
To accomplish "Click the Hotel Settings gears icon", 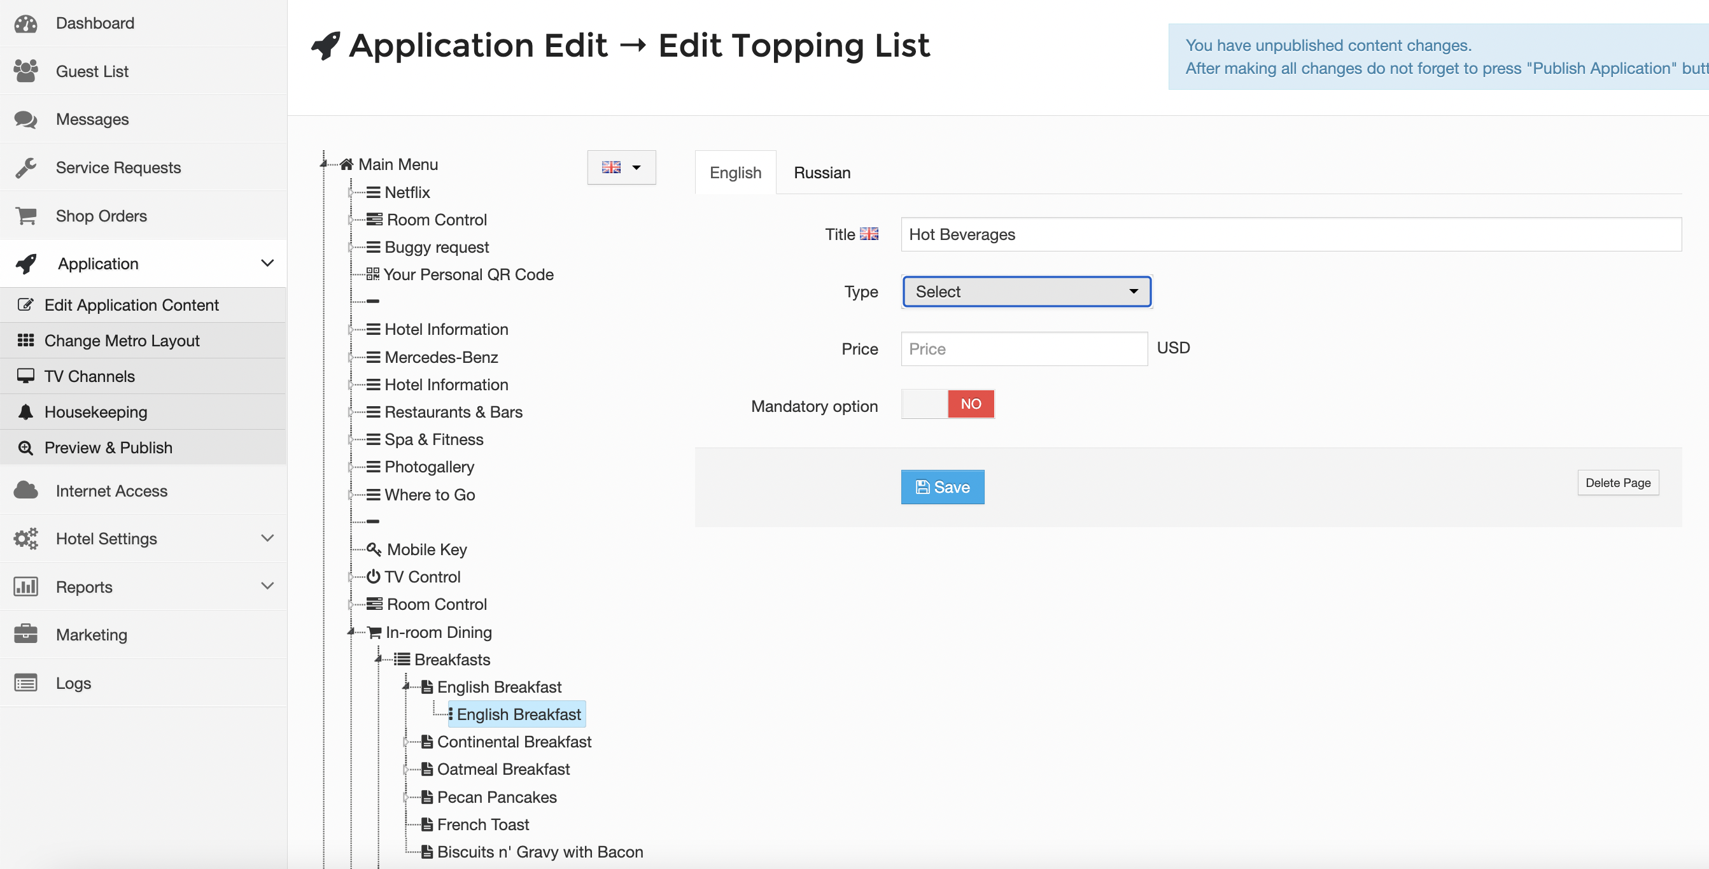I will pos(26,539).
